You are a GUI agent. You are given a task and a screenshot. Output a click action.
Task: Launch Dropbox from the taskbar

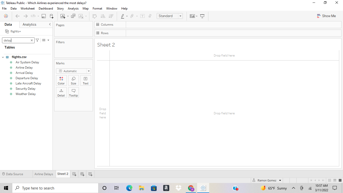pos(179,188)
